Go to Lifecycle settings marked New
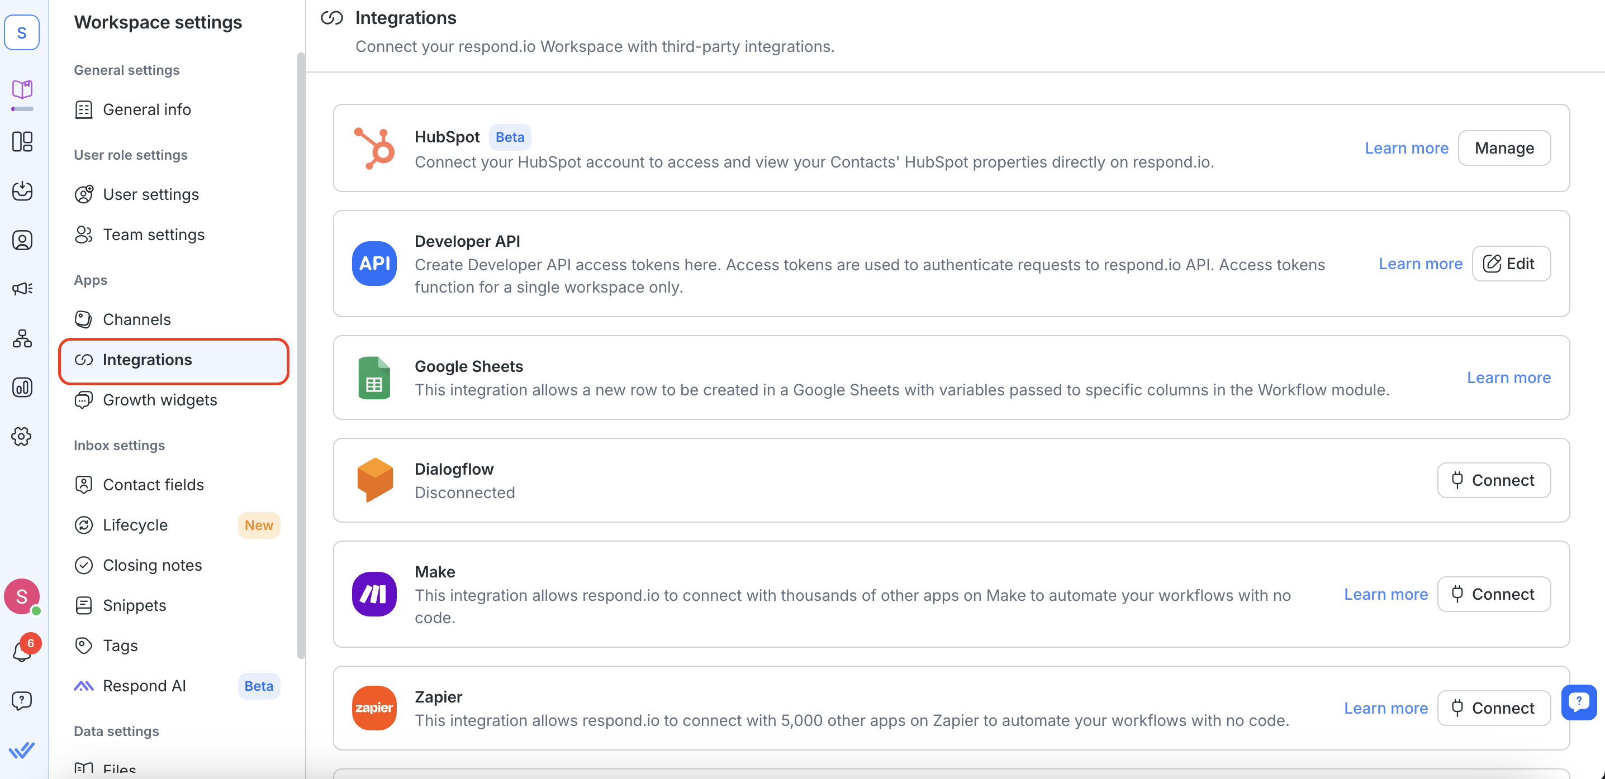 135,525
